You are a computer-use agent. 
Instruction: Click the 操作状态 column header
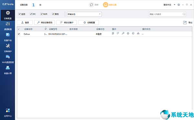click(146, 29)
